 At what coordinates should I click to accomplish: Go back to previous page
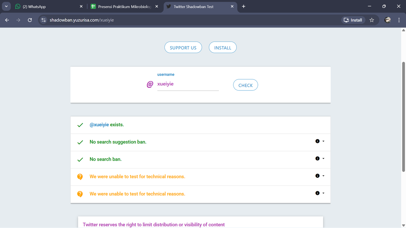[7, 20]
